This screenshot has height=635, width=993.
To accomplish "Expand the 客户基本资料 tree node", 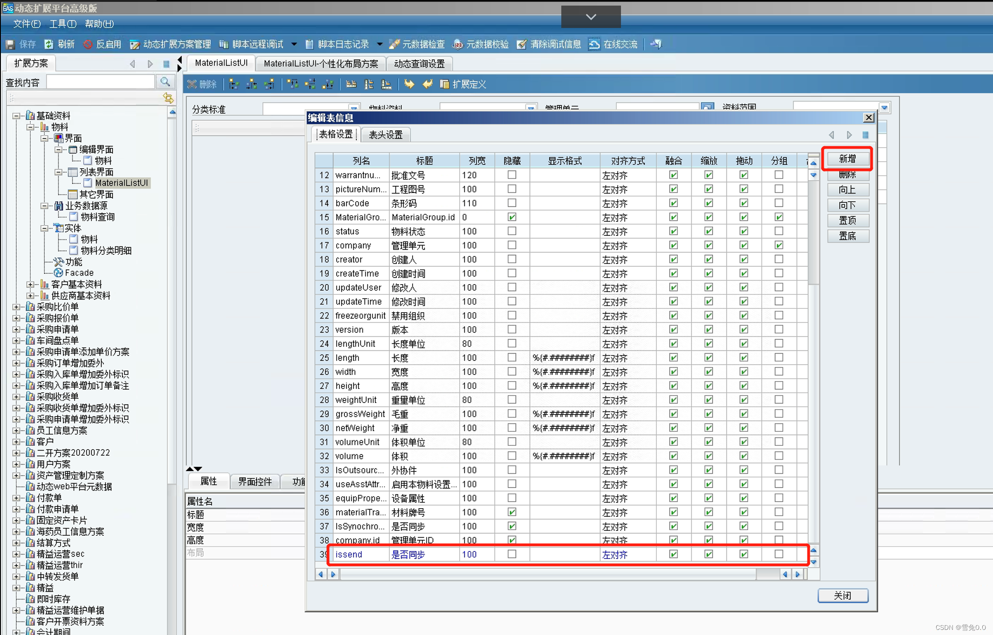I will click(30, 284).
